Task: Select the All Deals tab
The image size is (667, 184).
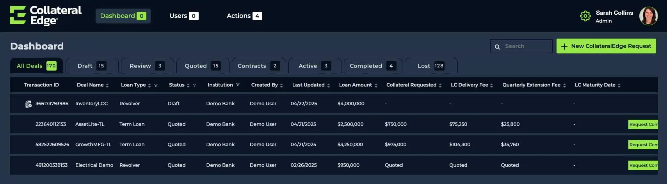Action: pos(37,66)
